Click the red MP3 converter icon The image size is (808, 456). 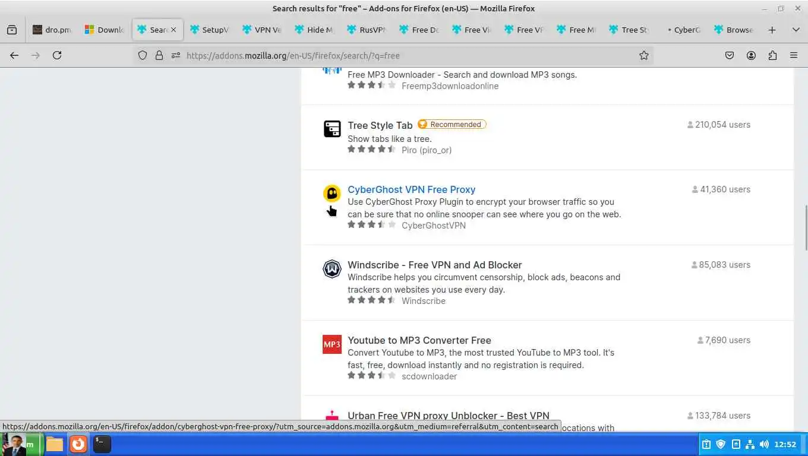(332, 344)
